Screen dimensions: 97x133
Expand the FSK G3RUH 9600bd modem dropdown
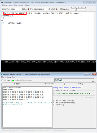tap(20, 9)
